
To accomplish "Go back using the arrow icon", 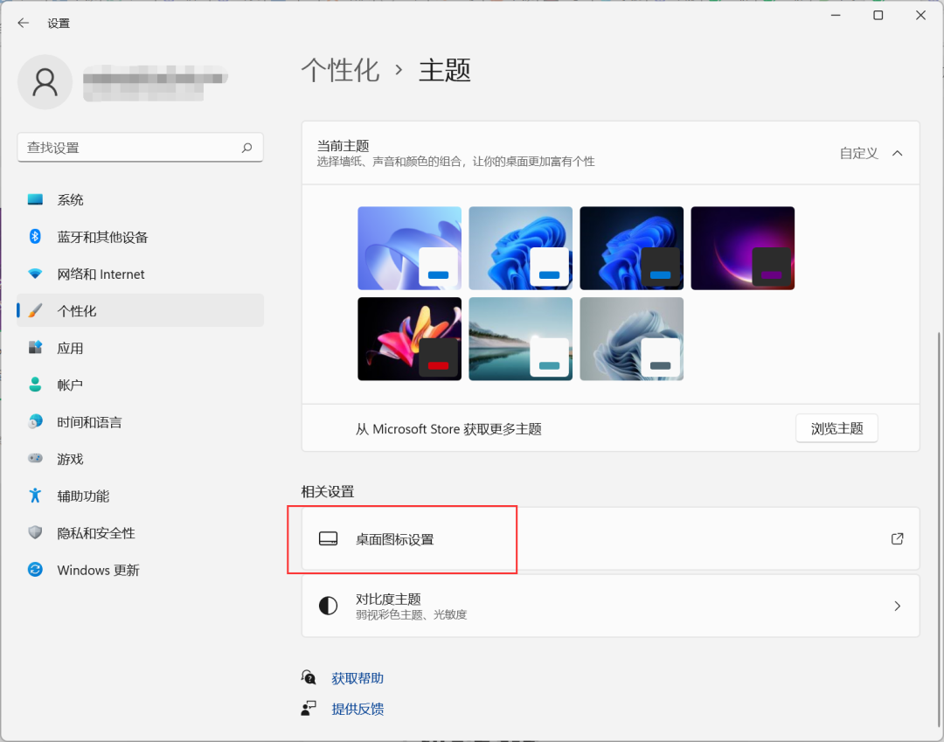I will [24, 23].
